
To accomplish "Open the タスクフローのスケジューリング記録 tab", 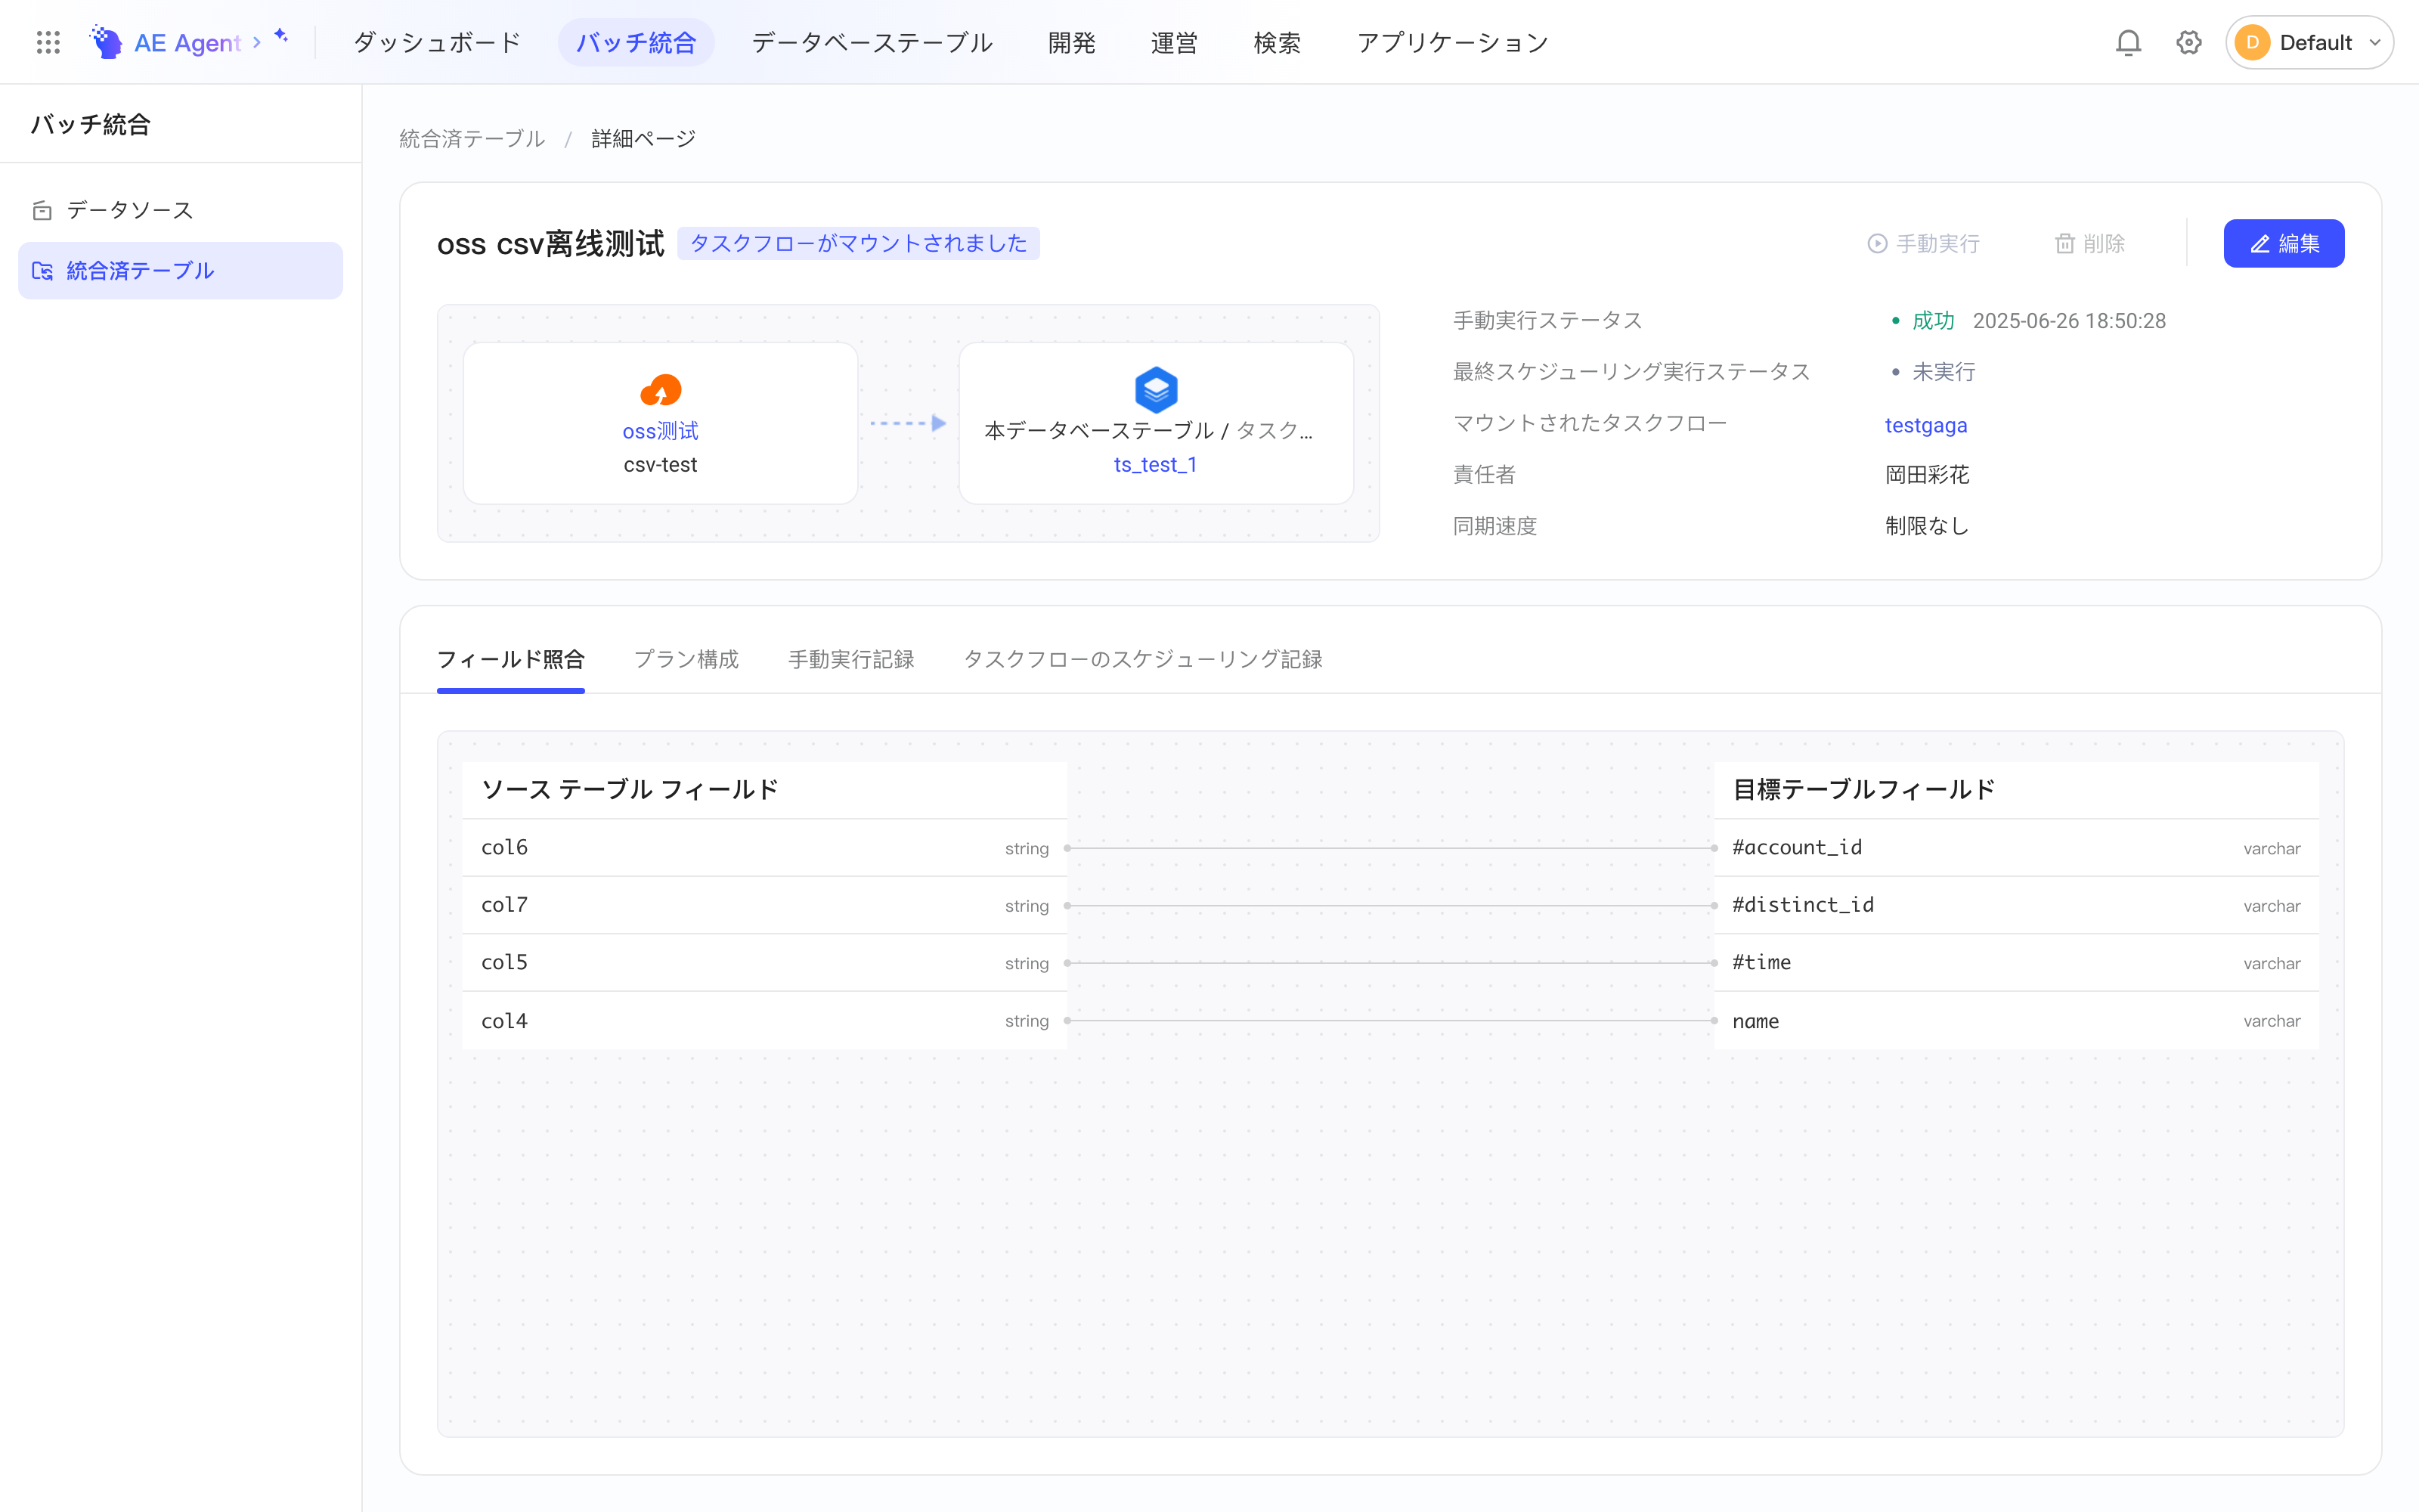I will tap(1142, 659).
